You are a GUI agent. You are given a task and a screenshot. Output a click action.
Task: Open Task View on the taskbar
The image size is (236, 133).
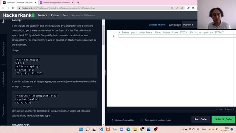click(94, 129)
